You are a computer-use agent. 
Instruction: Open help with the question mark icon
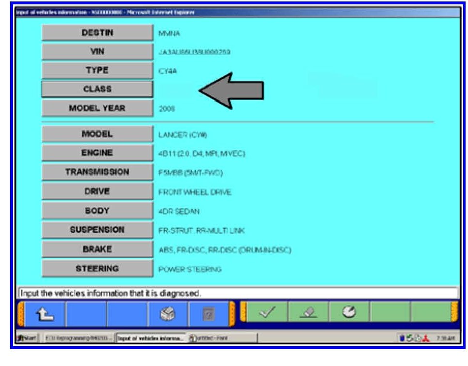click(208, 313)
